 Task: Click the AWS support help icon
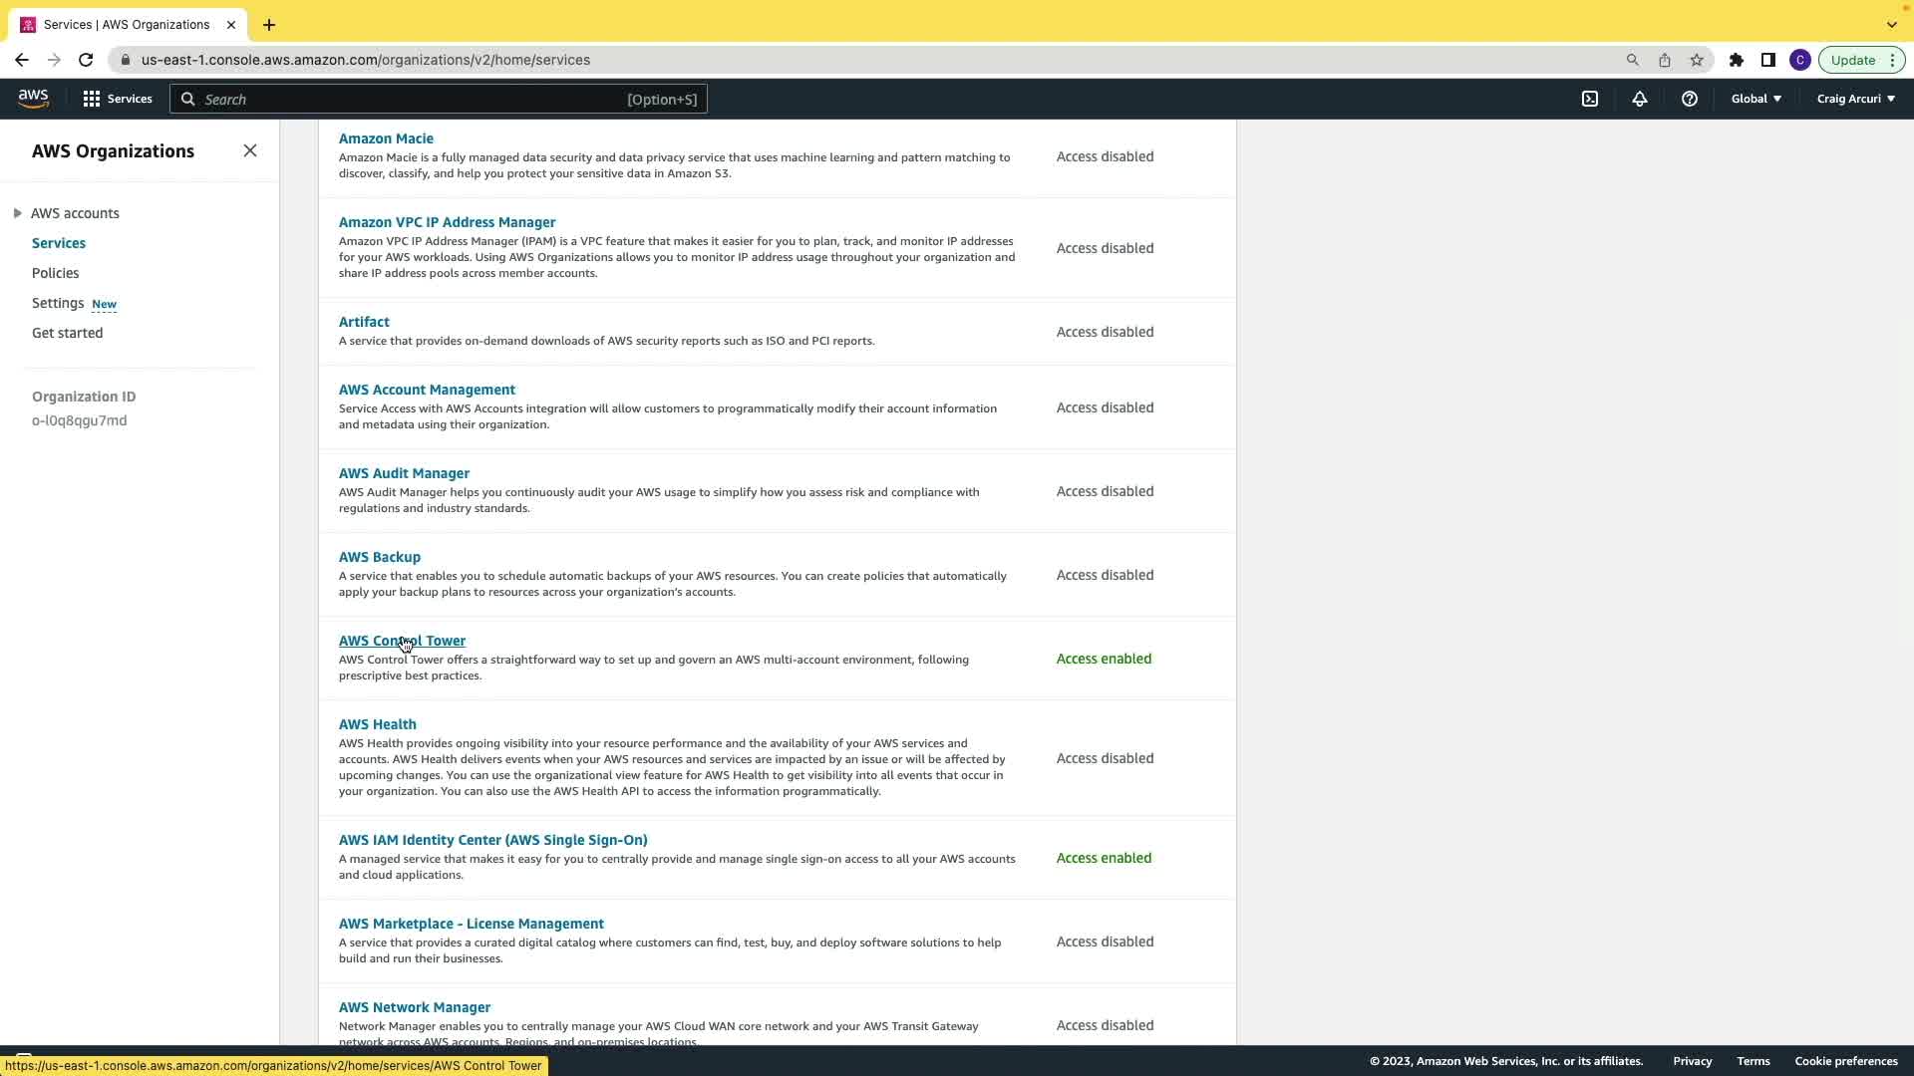1690,99
